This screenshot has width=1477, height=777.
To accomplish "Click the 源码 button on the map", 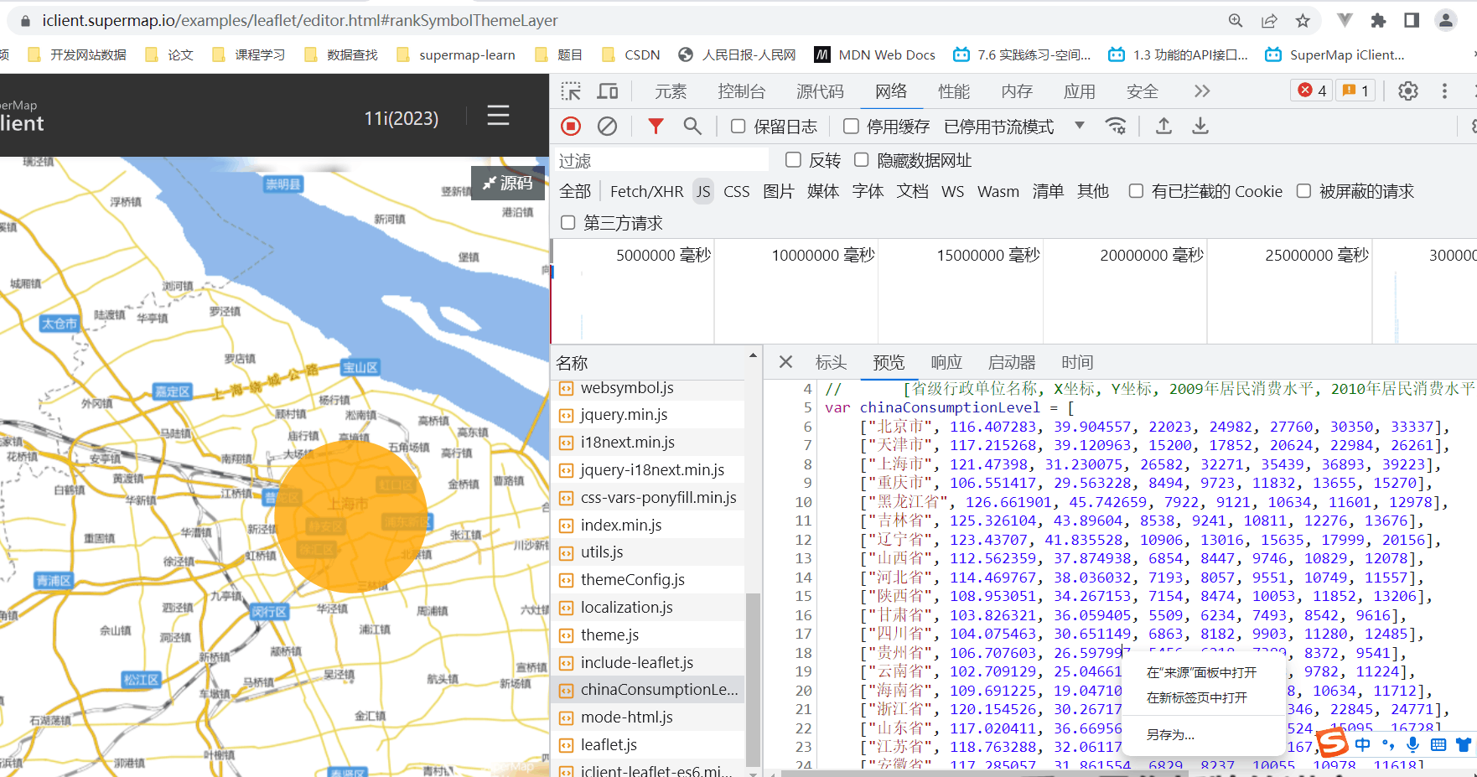I will point(508,183).
